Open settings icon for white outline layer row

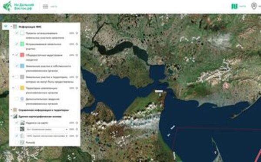click(77, 33)
